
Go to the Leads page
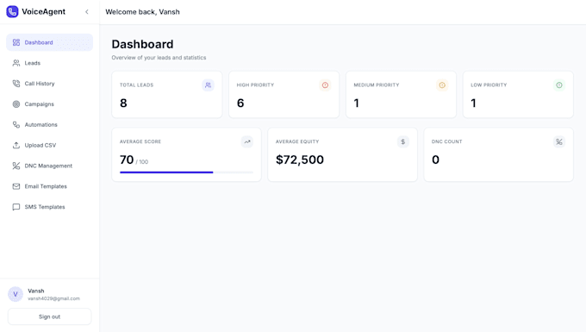click(x=49, y=63)
